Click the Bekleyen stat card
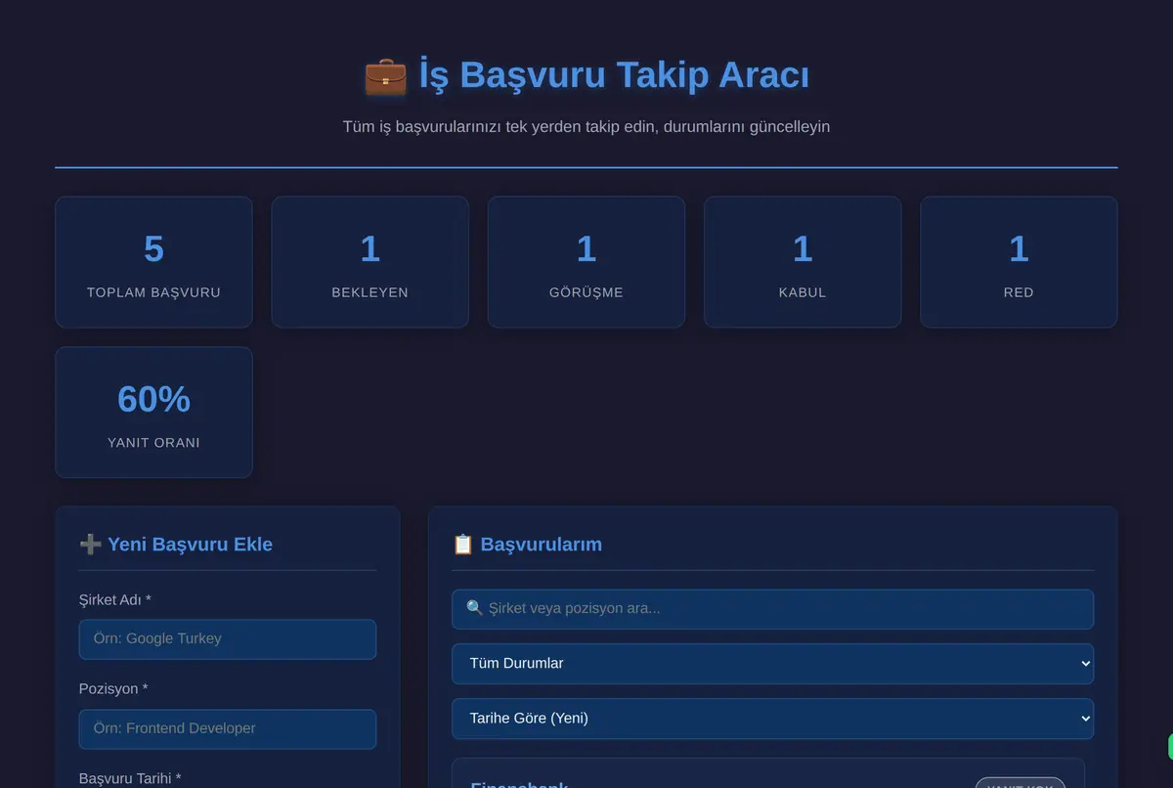1173x788 pixels. coord(369,262)
